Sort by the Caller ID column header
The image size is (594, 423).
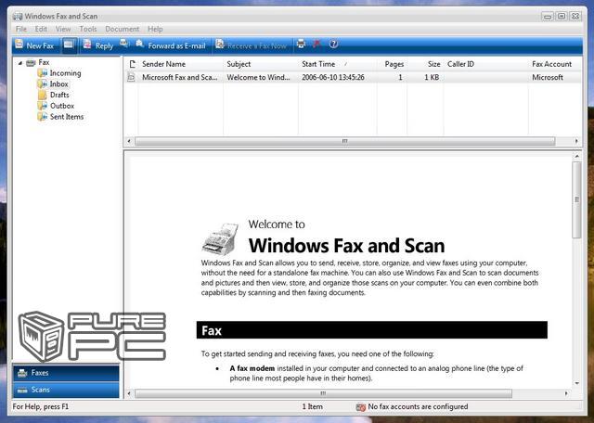tap(486, 64)
